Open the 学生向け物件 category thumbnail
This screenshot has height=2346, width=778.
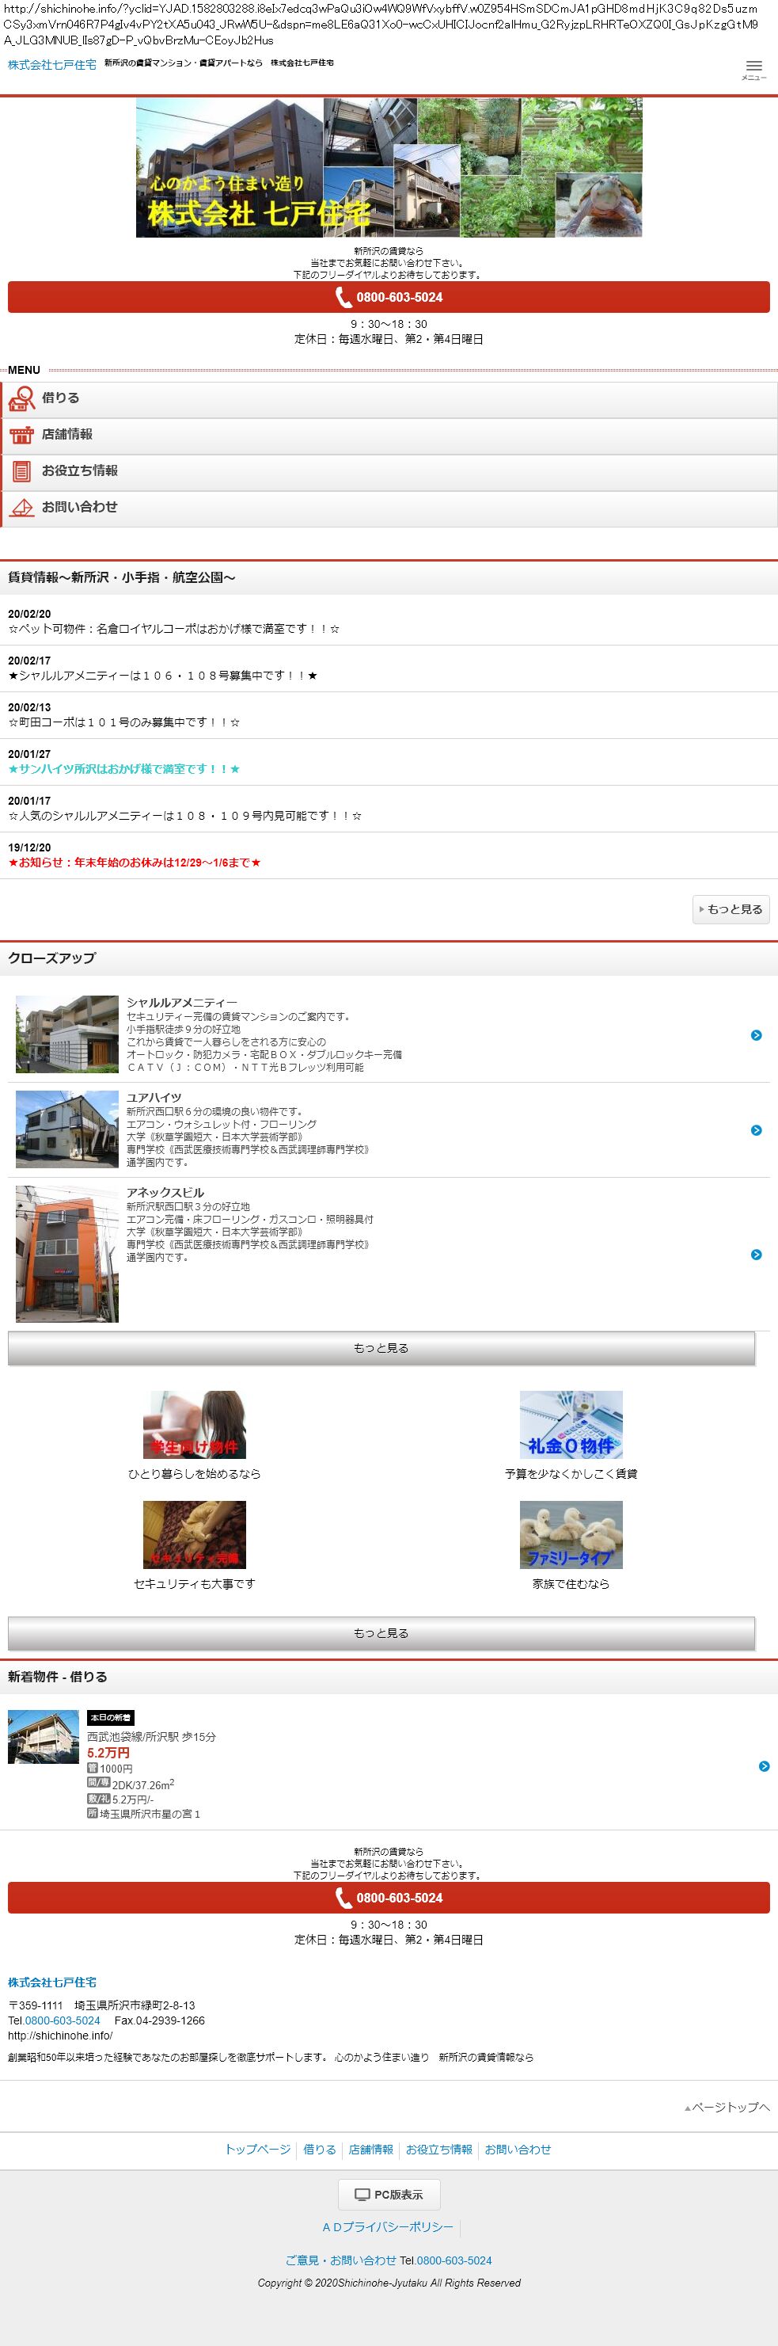(195, 1424)
